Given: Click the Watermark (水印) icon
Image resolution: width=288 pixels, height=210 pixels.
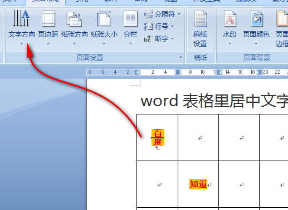Looking at the screenshot, I should point(230,18).
